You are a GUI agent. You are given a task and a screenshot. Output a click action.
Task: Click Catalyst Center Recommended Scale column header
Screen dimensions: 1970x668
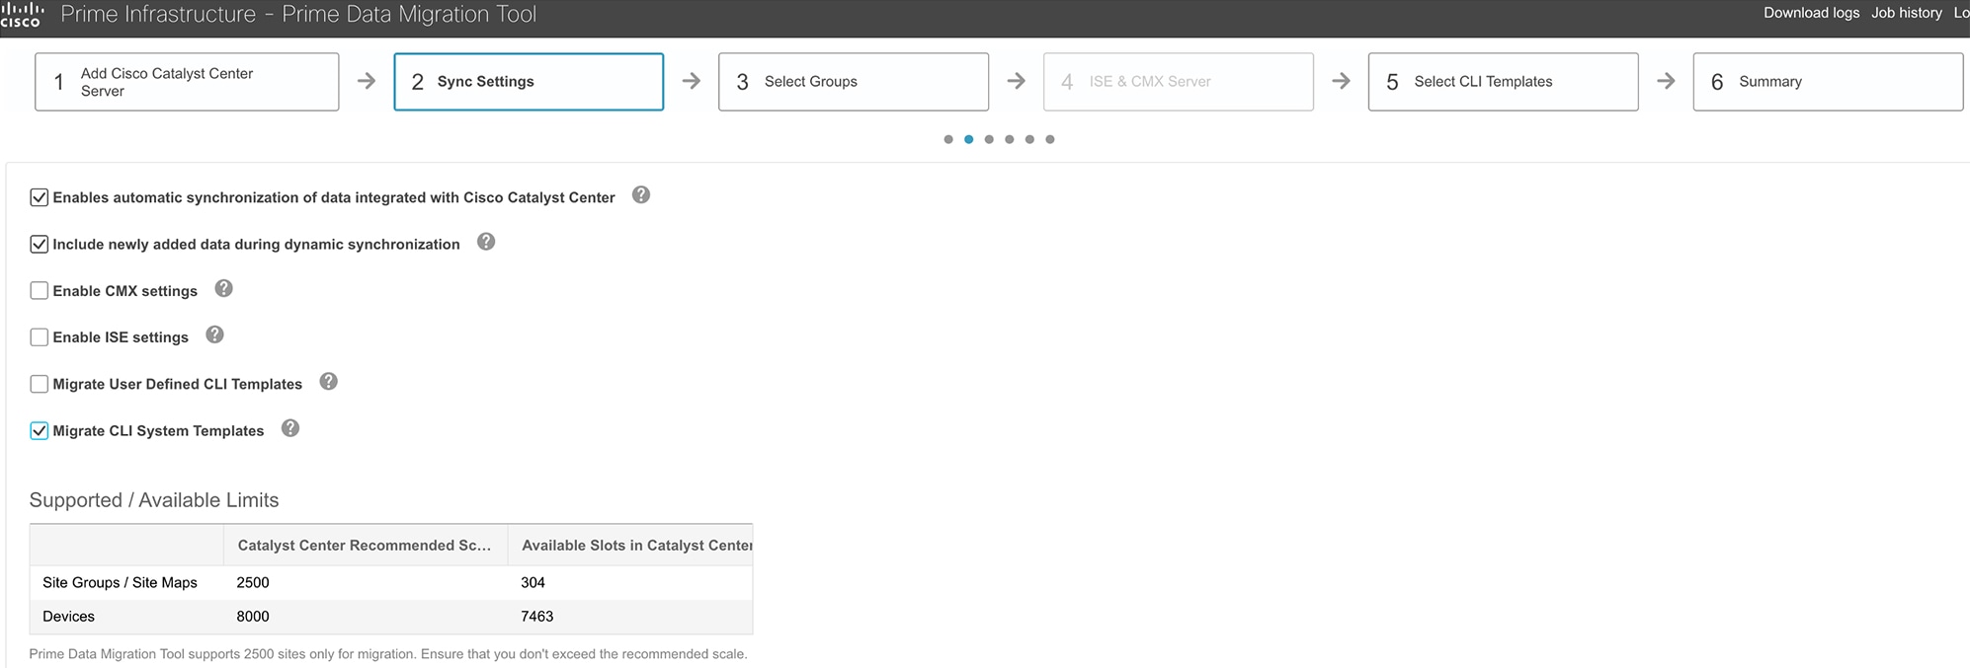pyautogui.click(x=366, y=545)
